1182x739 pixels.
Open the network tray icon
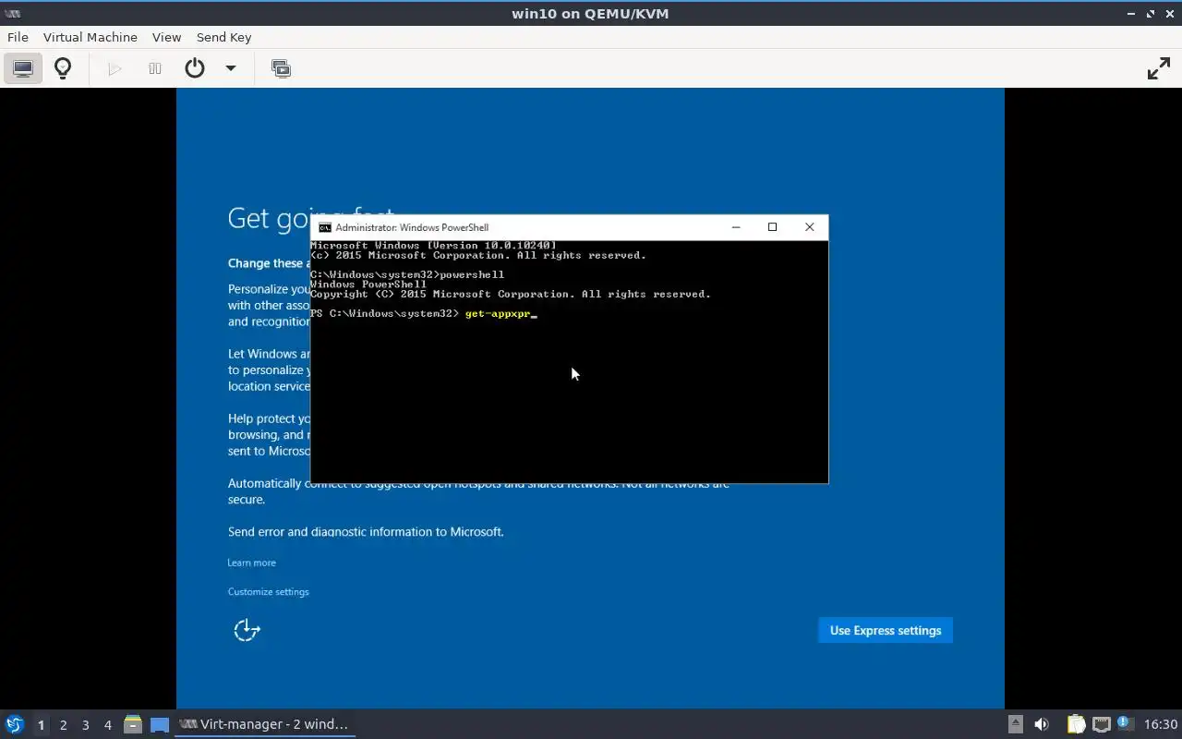[1101, 724]
